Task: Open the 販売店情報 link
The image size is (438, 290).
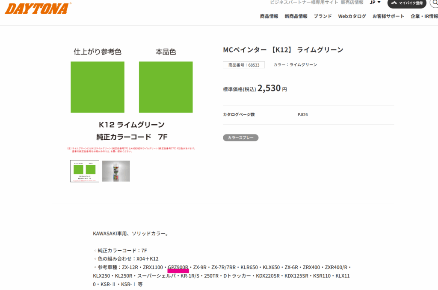Action: [352, 3]
